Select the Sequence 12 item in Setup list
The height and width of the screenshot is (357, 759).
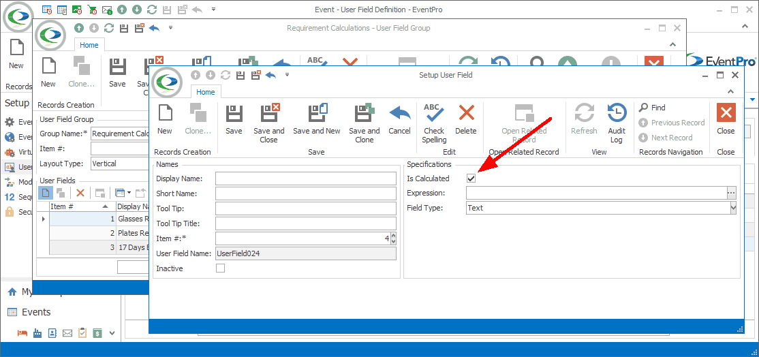(18, 197)
